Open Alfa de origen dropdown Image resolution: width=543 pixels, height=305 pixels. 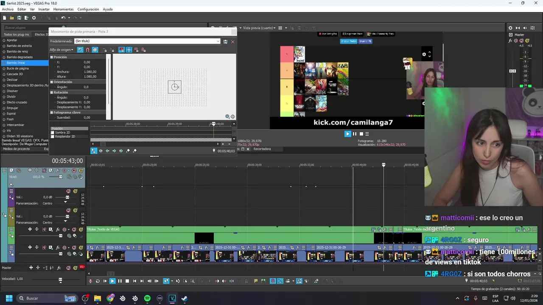click(x=62, y=50)
